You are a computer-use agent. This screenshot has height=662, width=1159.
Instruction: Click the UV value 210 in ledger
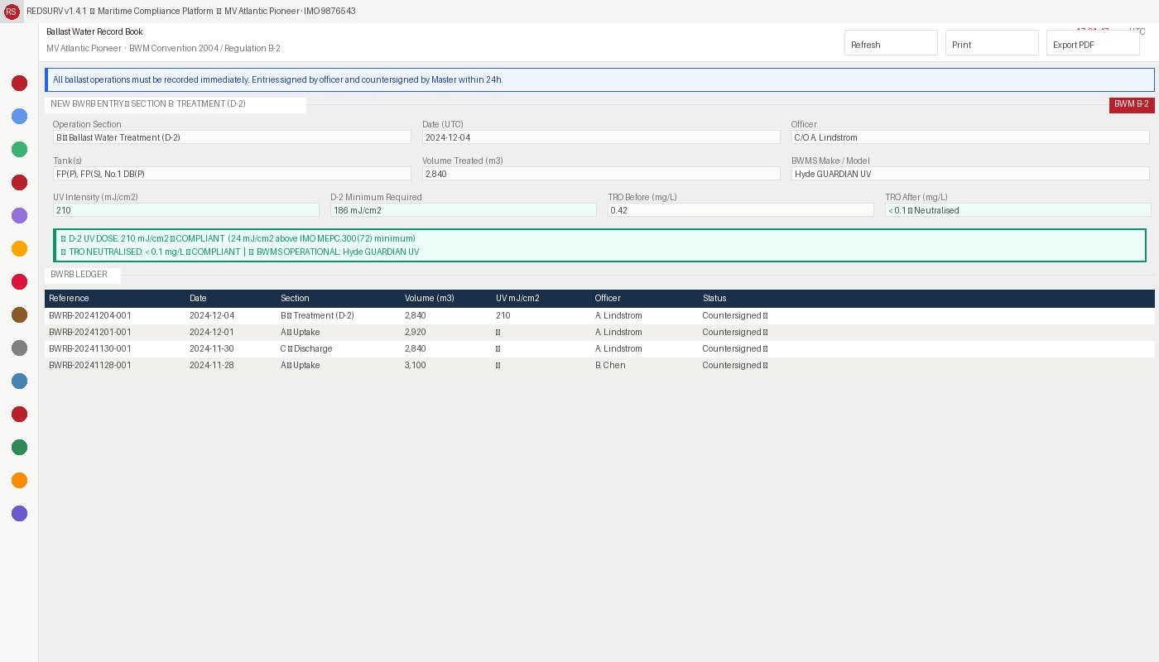point(503,316)
